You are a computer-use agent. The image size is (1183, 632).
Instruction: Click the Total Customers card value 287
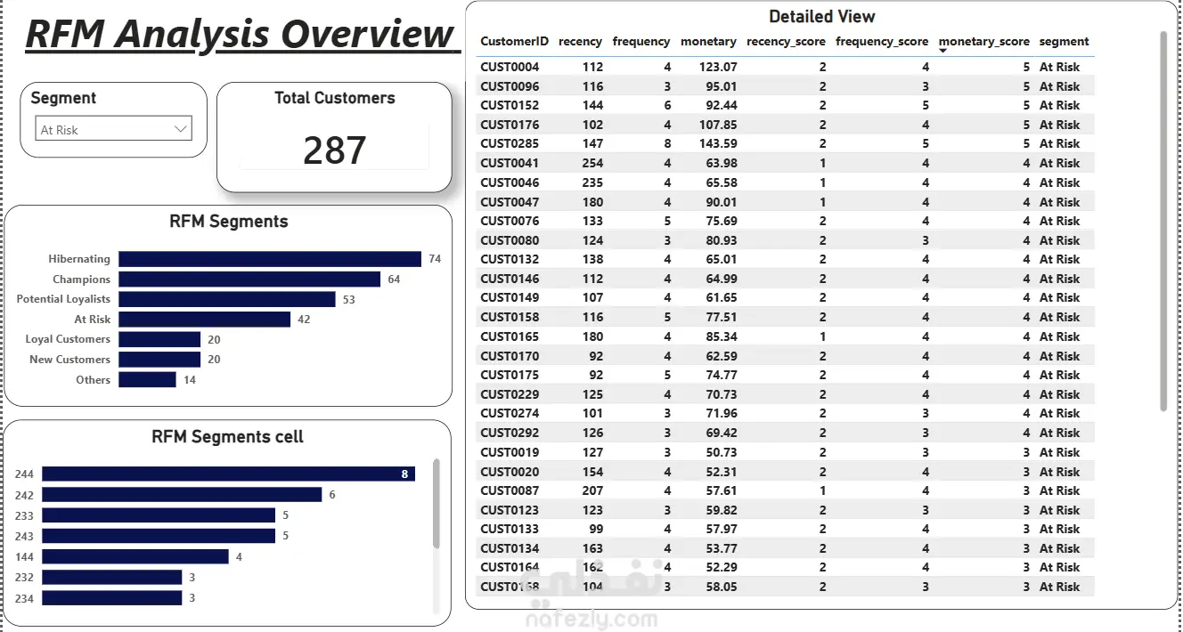(x=335, y=150)
